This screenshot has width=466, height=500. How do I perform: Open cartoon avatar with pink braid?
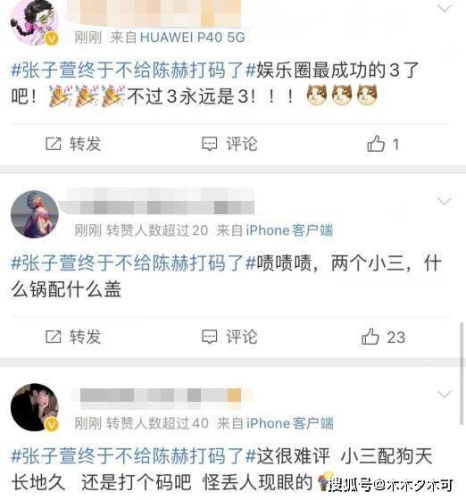click(x=35, y=22)
